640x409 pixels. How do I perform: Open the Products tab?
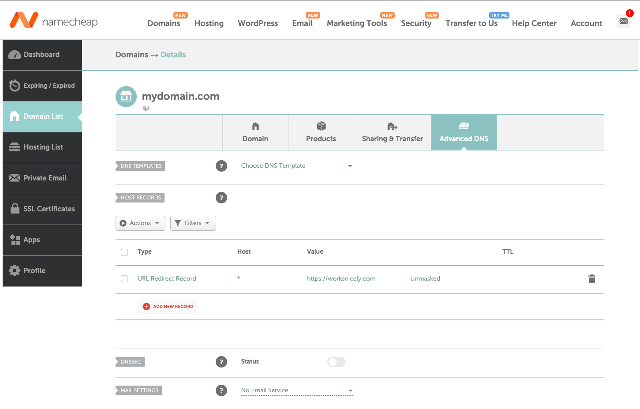[321, 132]
